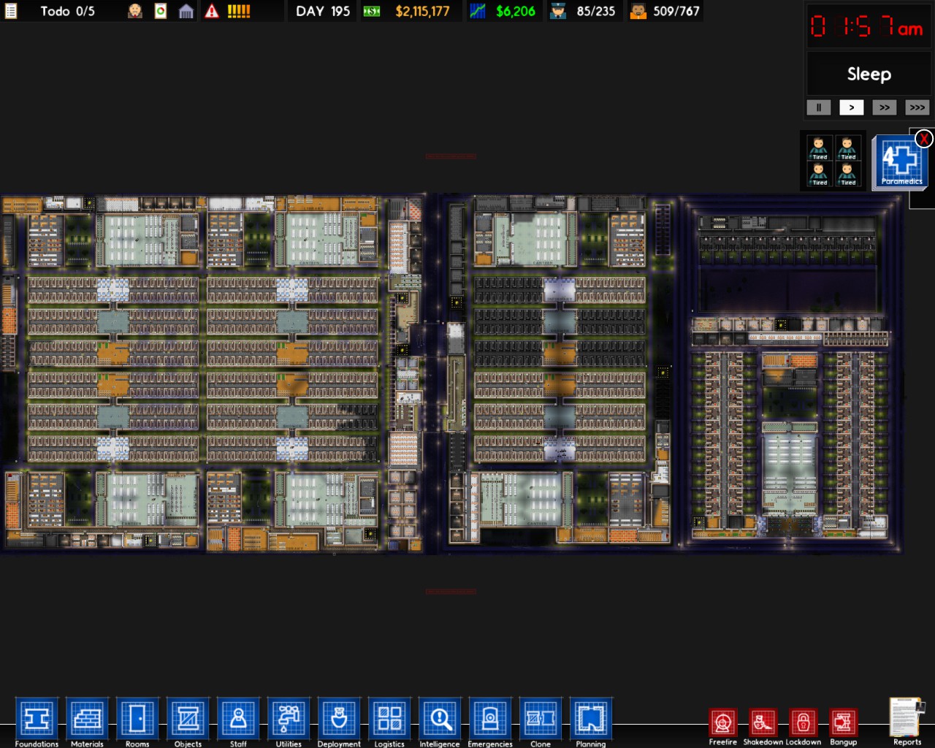Screen dimensions: 935x748
Task: Click the 85/235 staff count
Action: coord(596,11)
